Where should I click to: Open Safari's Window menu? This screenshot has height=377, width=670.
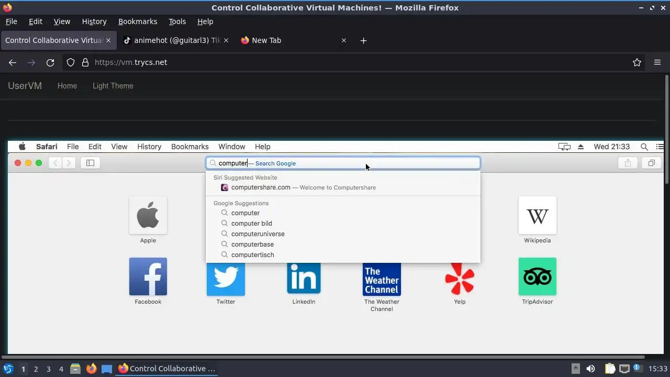click(232, 147)
